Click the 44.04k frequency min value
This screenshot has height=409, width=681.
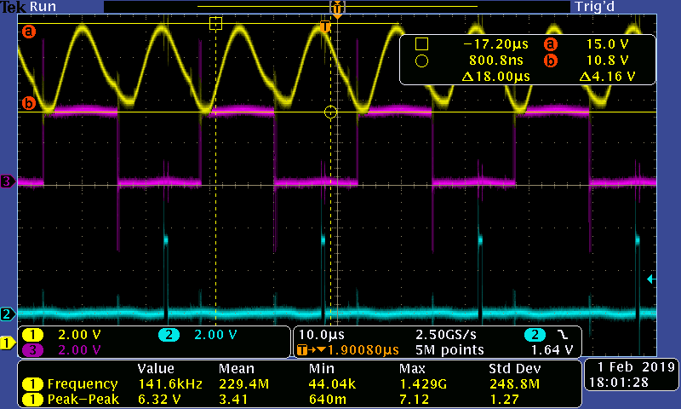coord(332,384)
